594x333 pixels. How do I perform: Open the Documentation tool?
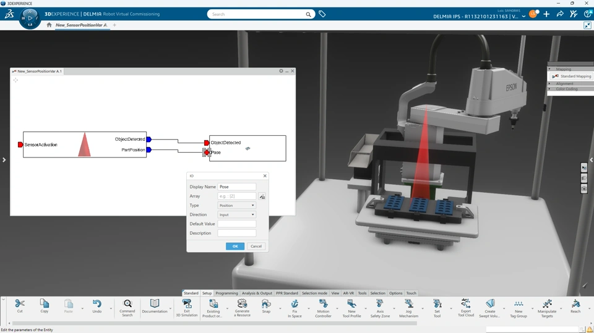pos(155,306)
